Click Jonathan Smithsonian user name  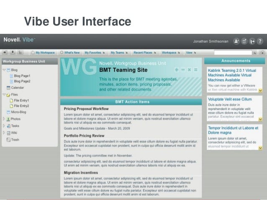click(x=211, y=41)
